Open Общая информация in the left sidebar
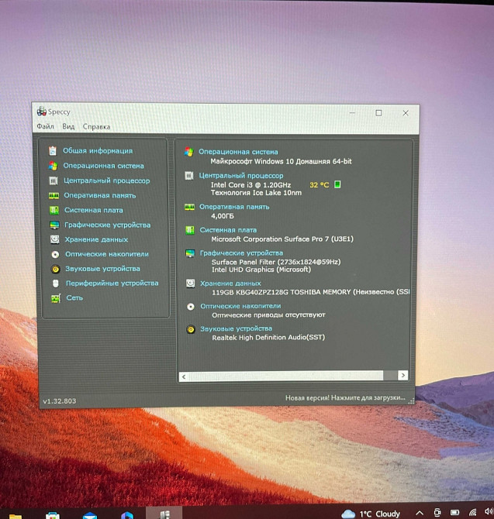Viewport: 494px width, 519px height. (x=97, y=151)
